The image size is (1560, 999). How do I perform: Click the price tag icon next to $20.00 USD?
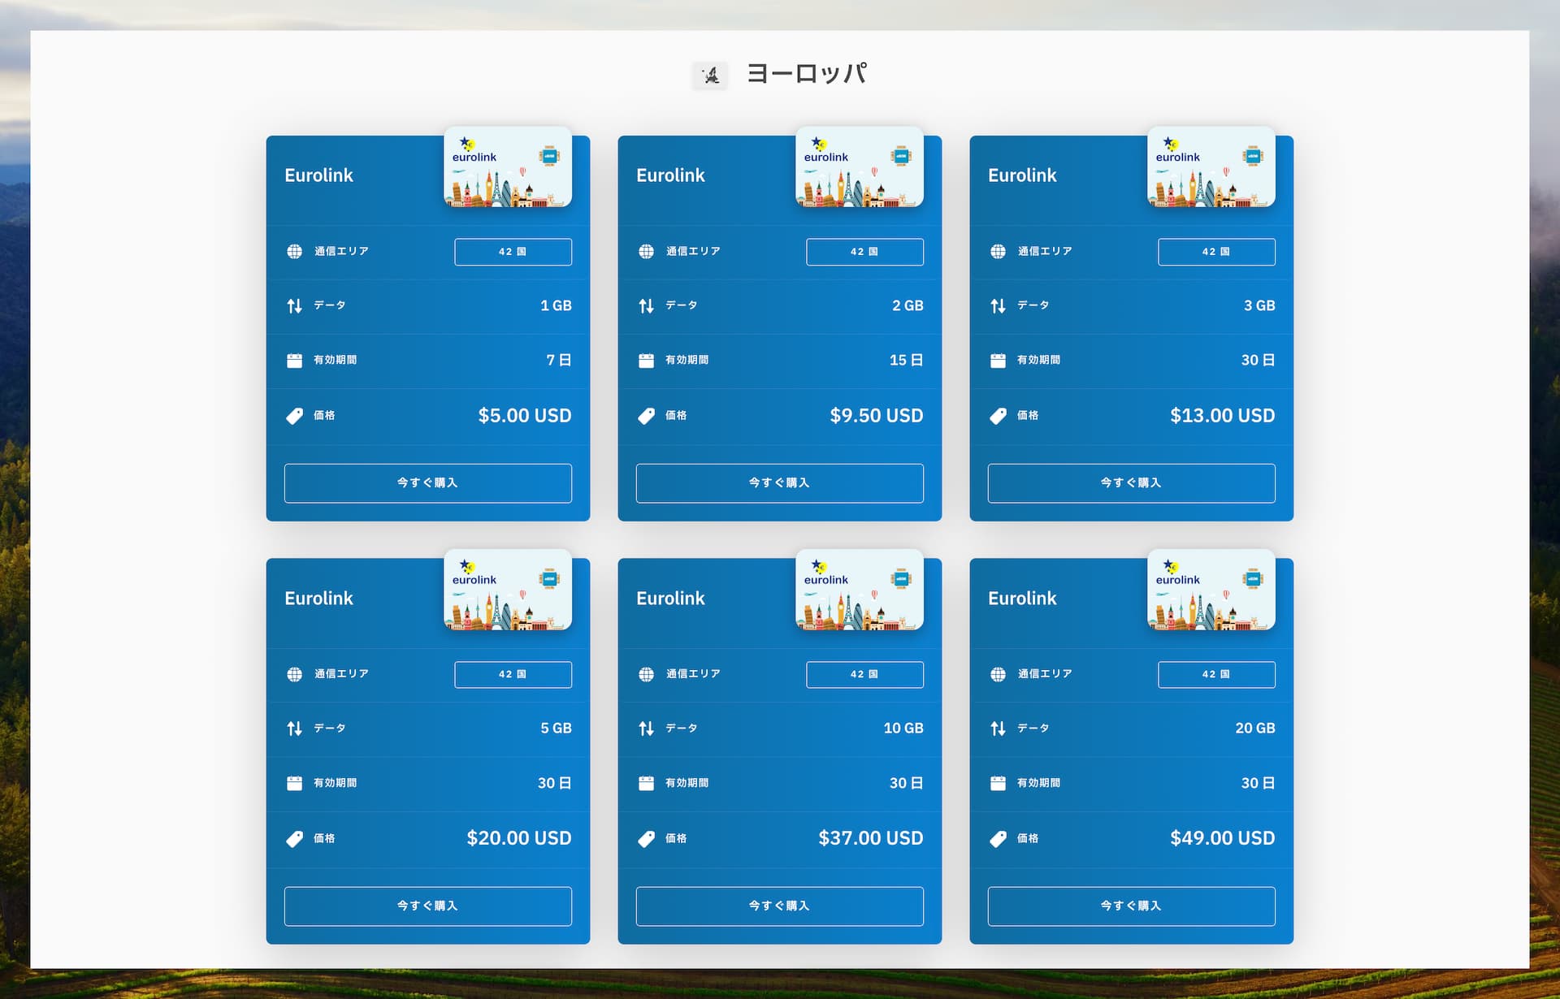pos(294,839)
